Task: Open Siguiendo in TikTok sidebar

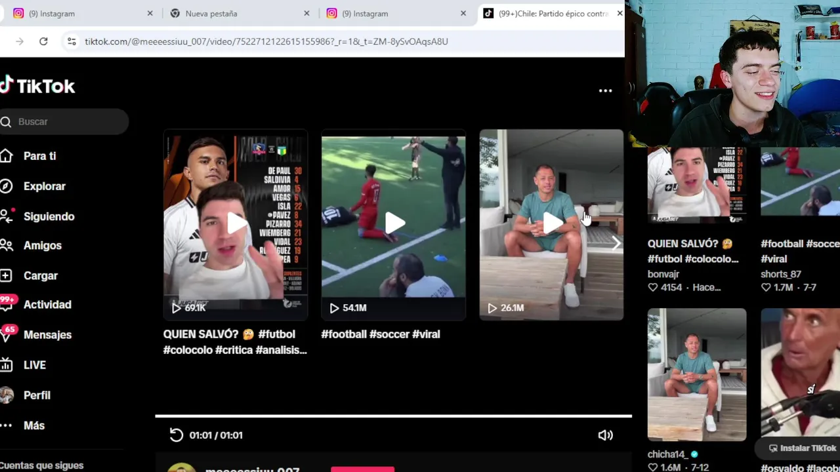Action: (x=49, y=216)
